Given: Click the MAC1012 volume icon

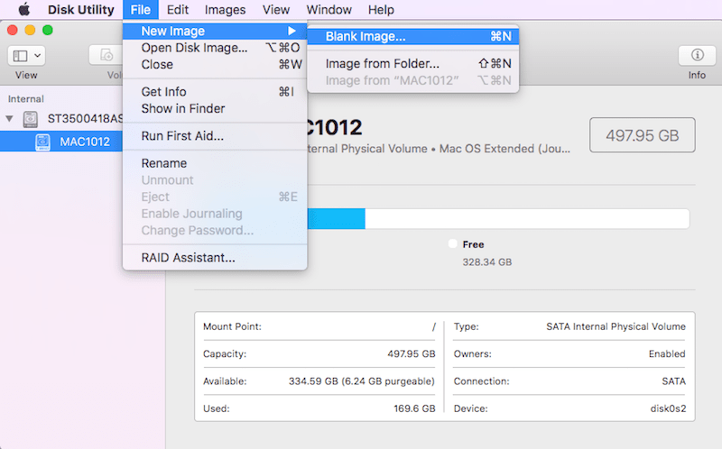Looking at the screenshot, I should click(42, 142).
